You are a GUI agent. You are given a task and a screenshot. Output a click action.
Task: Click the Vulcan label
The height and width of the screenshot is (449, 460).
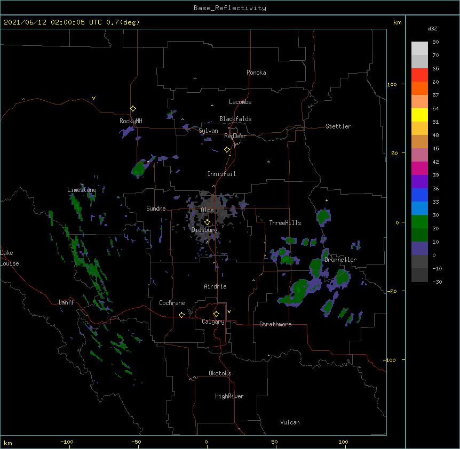click(290, 422)
